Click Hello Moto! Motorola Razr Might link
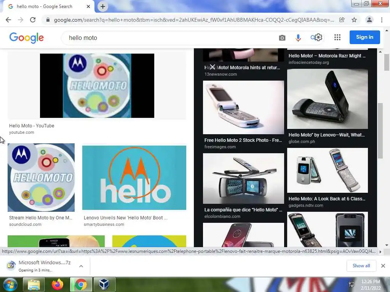Screen dimensions: 390x292 point(327,56)
